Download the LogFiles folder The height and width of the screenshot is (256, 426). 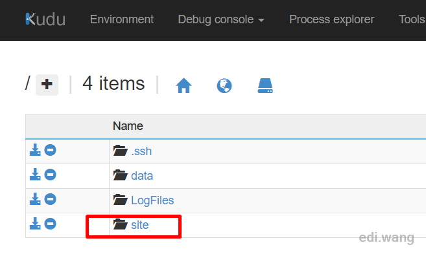coord(35,199)
